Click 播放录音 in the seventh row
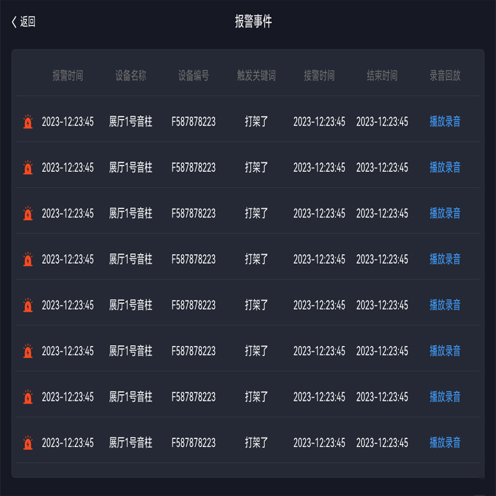 coord(445,397)
